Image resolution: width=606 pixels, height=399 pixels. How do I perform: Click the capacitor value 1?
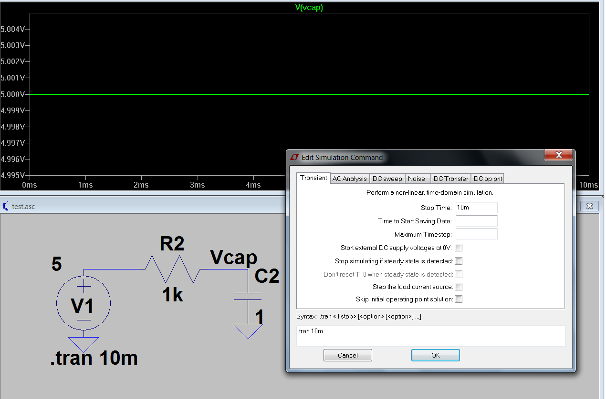pyautogui.click(x=259, y=317)
